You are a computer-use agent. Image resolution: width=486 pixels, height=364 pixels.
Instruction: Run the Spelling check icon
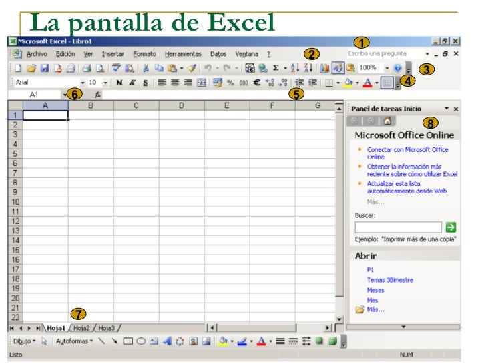pos(116,67)
